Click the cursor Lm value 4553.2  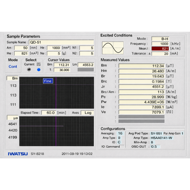tap(86, 65)
